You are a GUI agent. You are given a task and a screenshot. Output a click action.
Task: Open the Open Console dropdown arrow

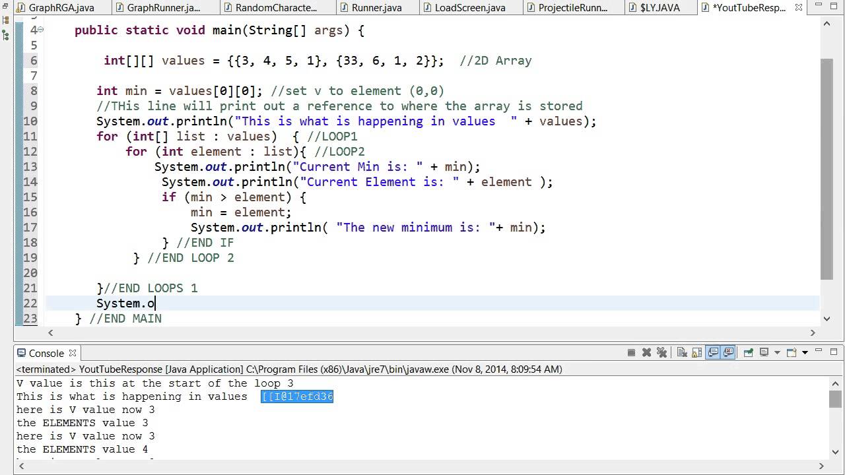(x=805, y=353)
